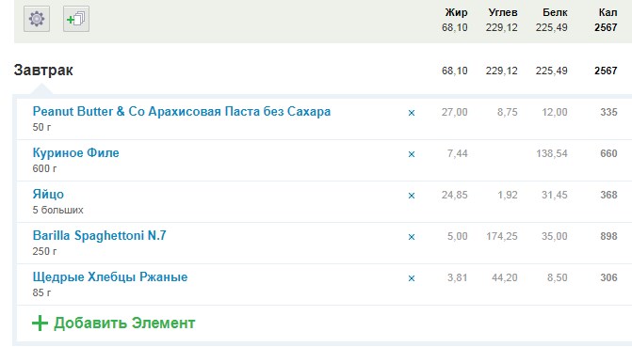Open Barilla Spaghettoni N.7 link

click(x=99, y=235)
